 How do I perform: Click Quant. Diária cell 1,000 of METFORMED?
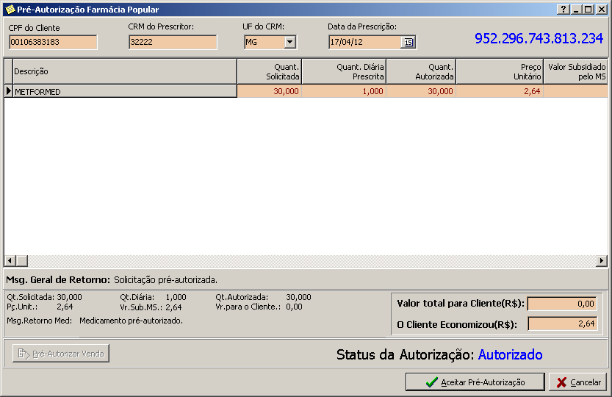point(344,91)
